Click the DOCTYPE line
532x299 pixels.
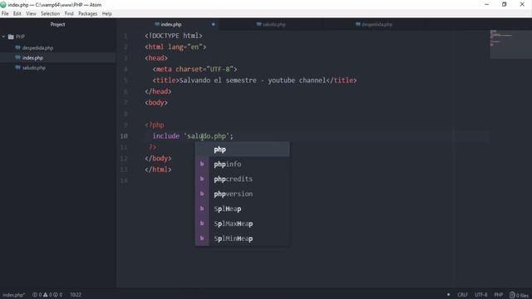point(174,36)
